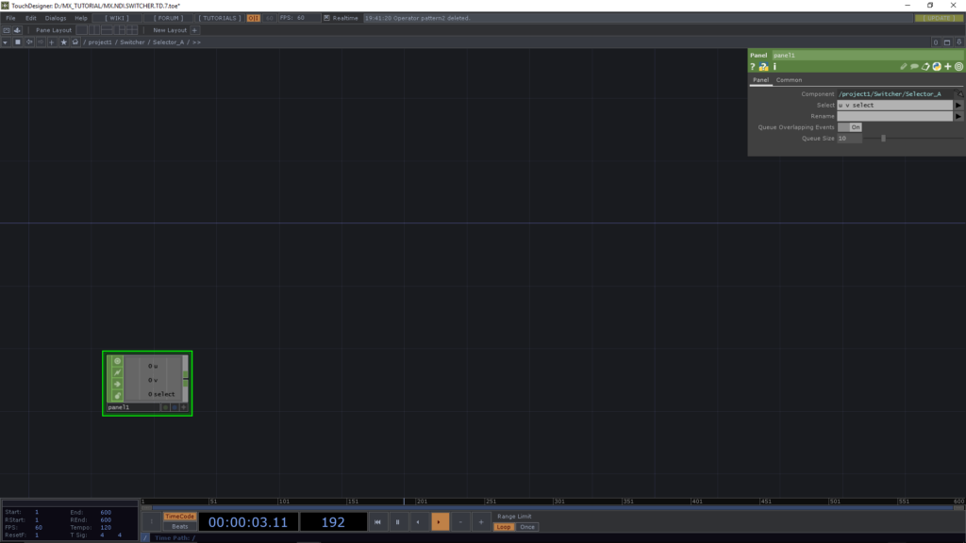Screen dimensions: 966x543
Task: Expand the Rename parameter arrow menu
Action: click(958, 116)
